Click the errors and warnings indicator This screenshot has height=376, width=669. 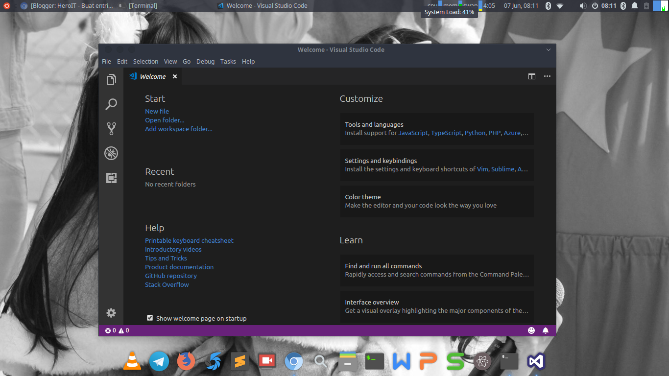click(116, 330)
